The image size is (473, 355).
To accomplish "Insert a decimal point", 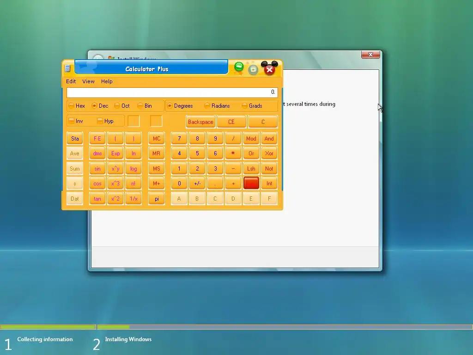I will point(215,184).
